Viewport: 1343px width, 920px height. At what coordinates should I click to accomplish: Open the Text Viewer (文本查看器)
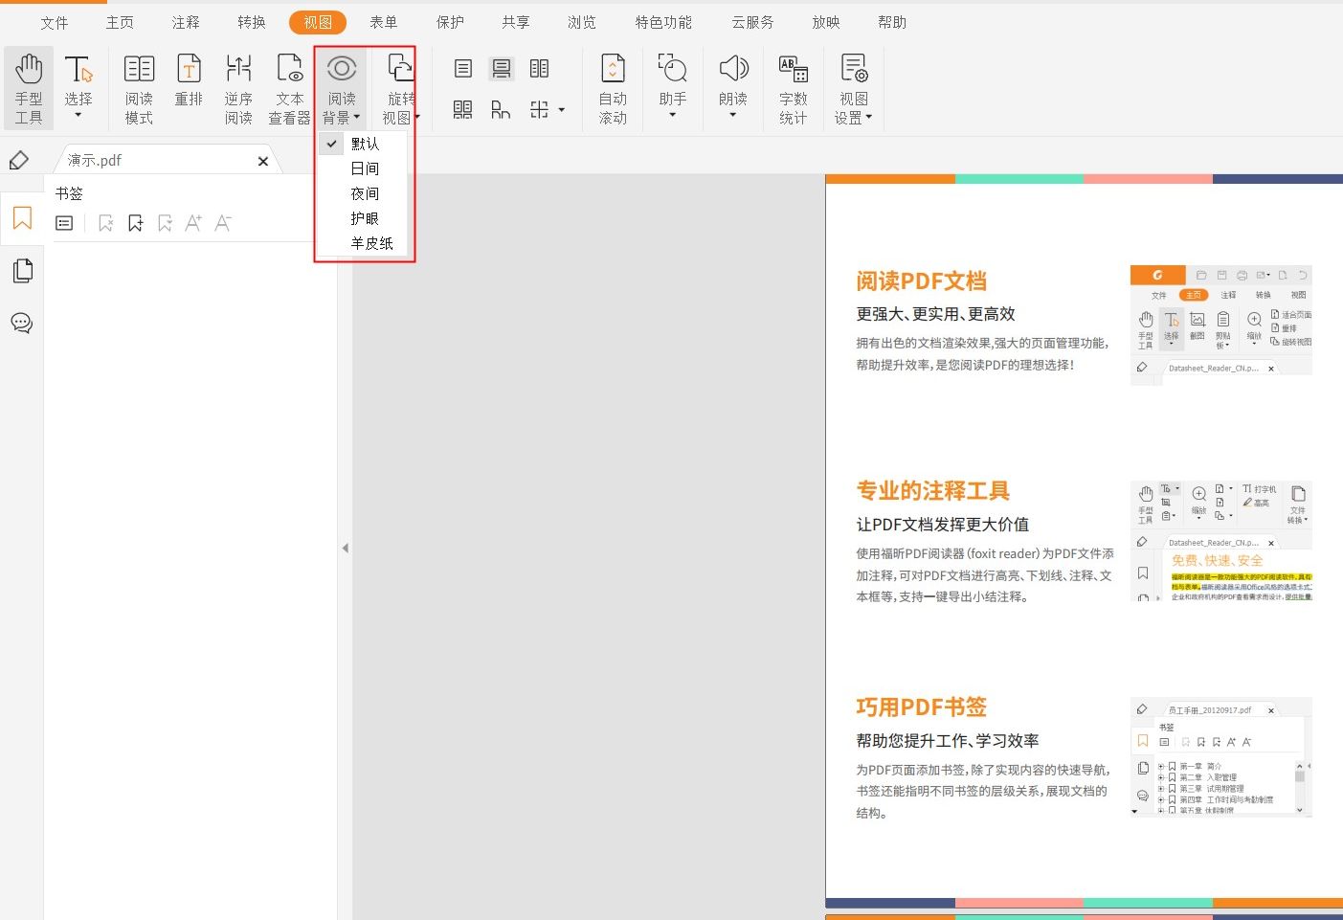(x=289, y=89)
